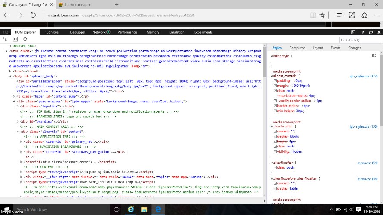Toggle the border-radius property checkbox
383x215 pixels.
click(x=275, y=105)
